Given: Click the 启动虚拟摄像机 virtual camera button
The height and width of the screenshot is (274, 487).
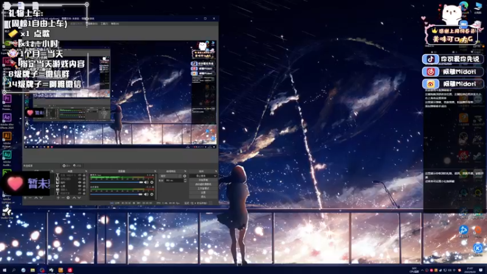Looking at the screenshot, I should click(x=203, y=184).
